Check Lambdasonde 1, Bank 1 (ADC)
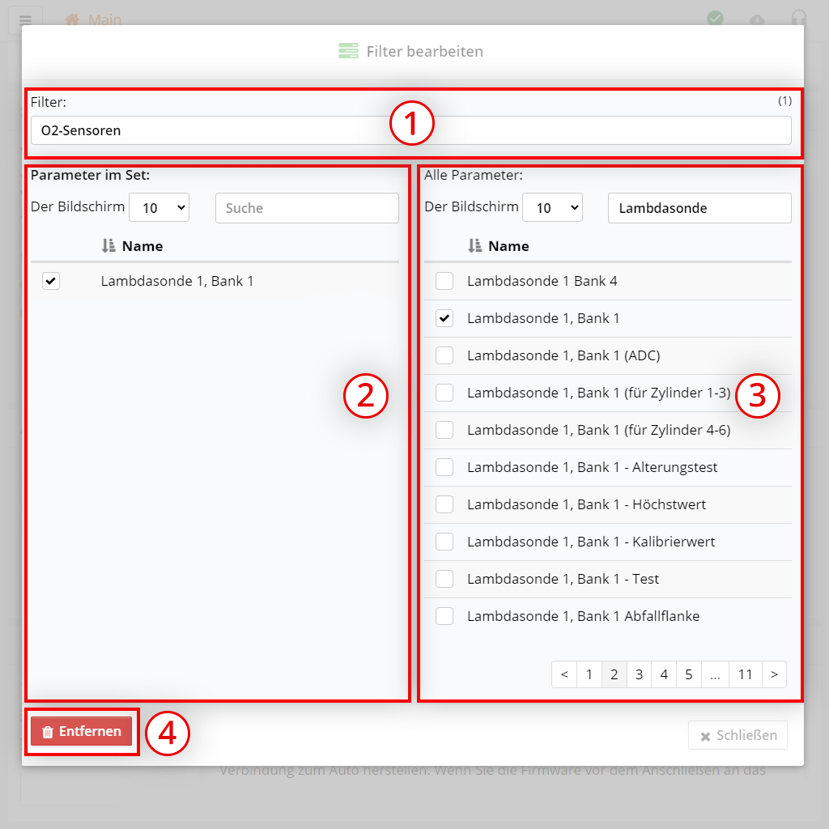 (x=444, y=355)
